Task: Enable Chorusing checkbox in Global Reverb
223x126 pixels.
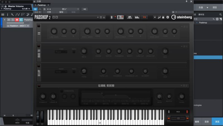Action: tap(62, 91)
